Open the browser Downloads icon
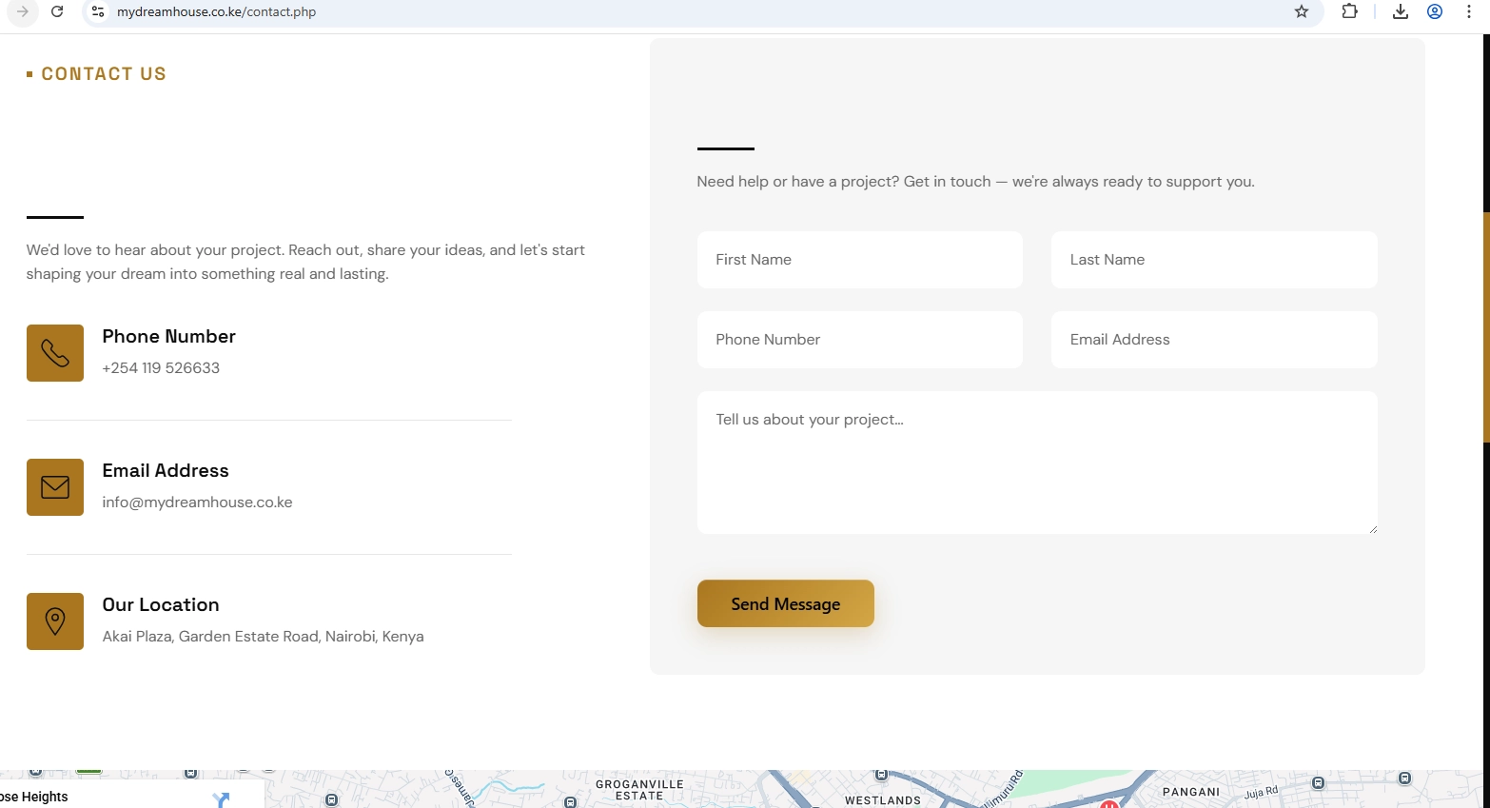1490x808 pixels. point(1401,11)
